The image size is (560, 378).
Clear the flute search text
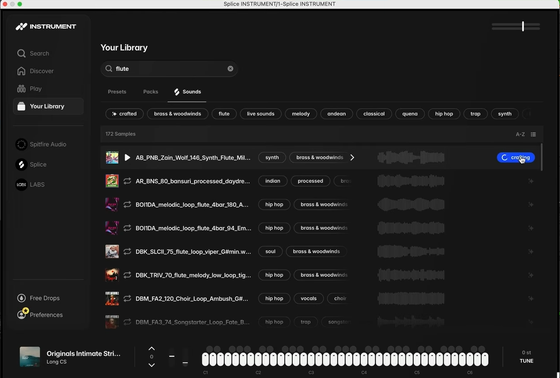pos(230,69)
